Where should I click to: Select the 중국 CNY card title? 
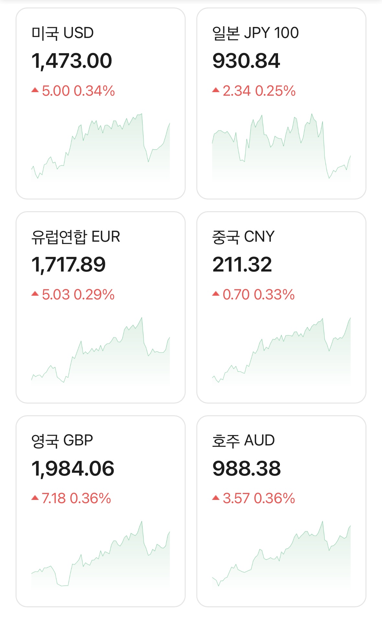243,236
